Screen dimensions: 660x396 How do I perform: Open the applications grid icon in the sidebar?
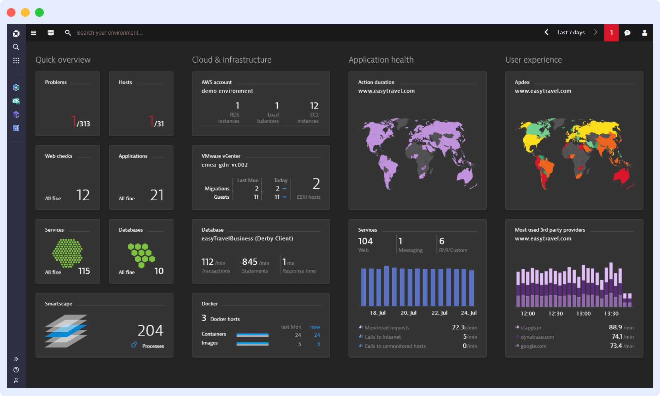coord(16,61)
